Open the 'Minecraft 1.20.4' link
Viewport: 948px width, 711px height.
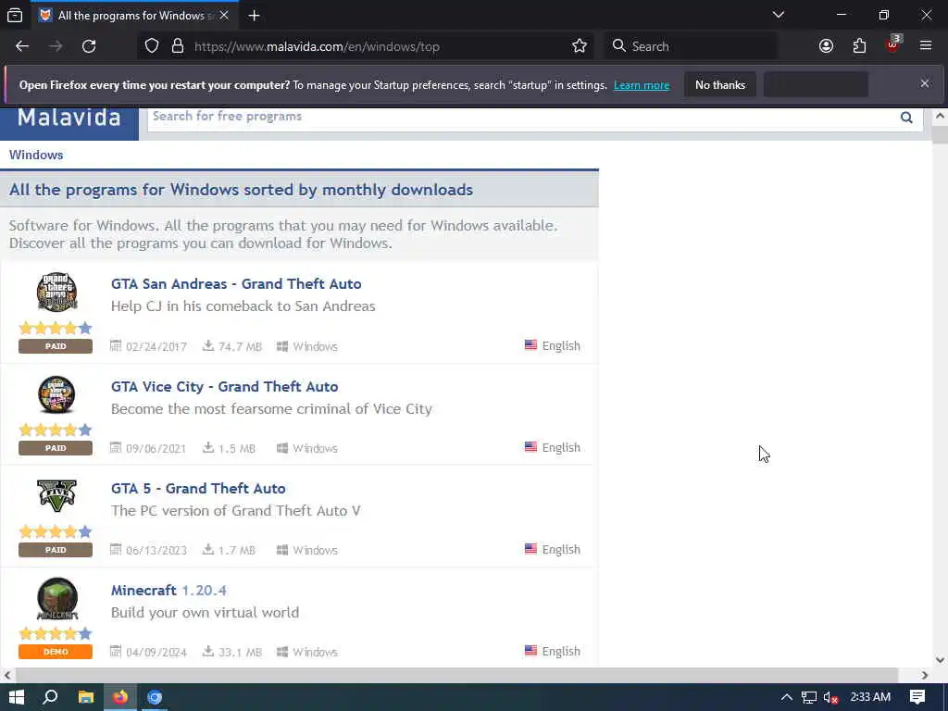click(x=168, y=590)
